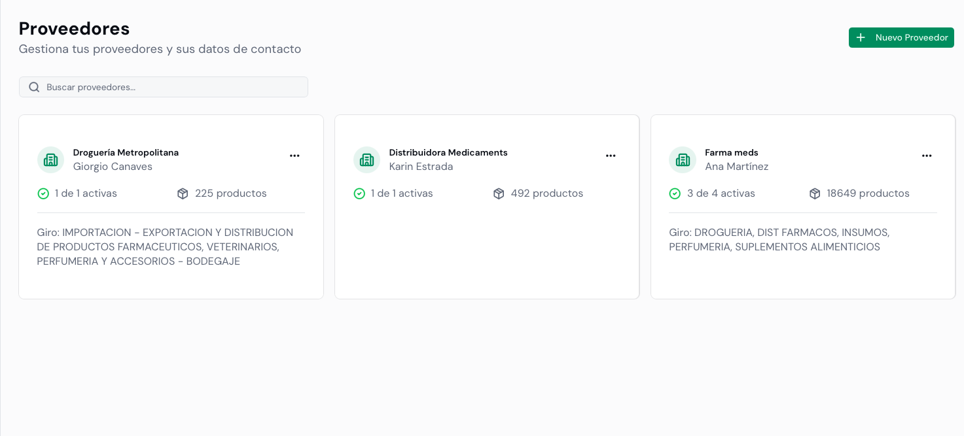This screenshot has height=436, width=964.
Task: Click the Droguería Metropolitana building icon
Action: (50, 159)
